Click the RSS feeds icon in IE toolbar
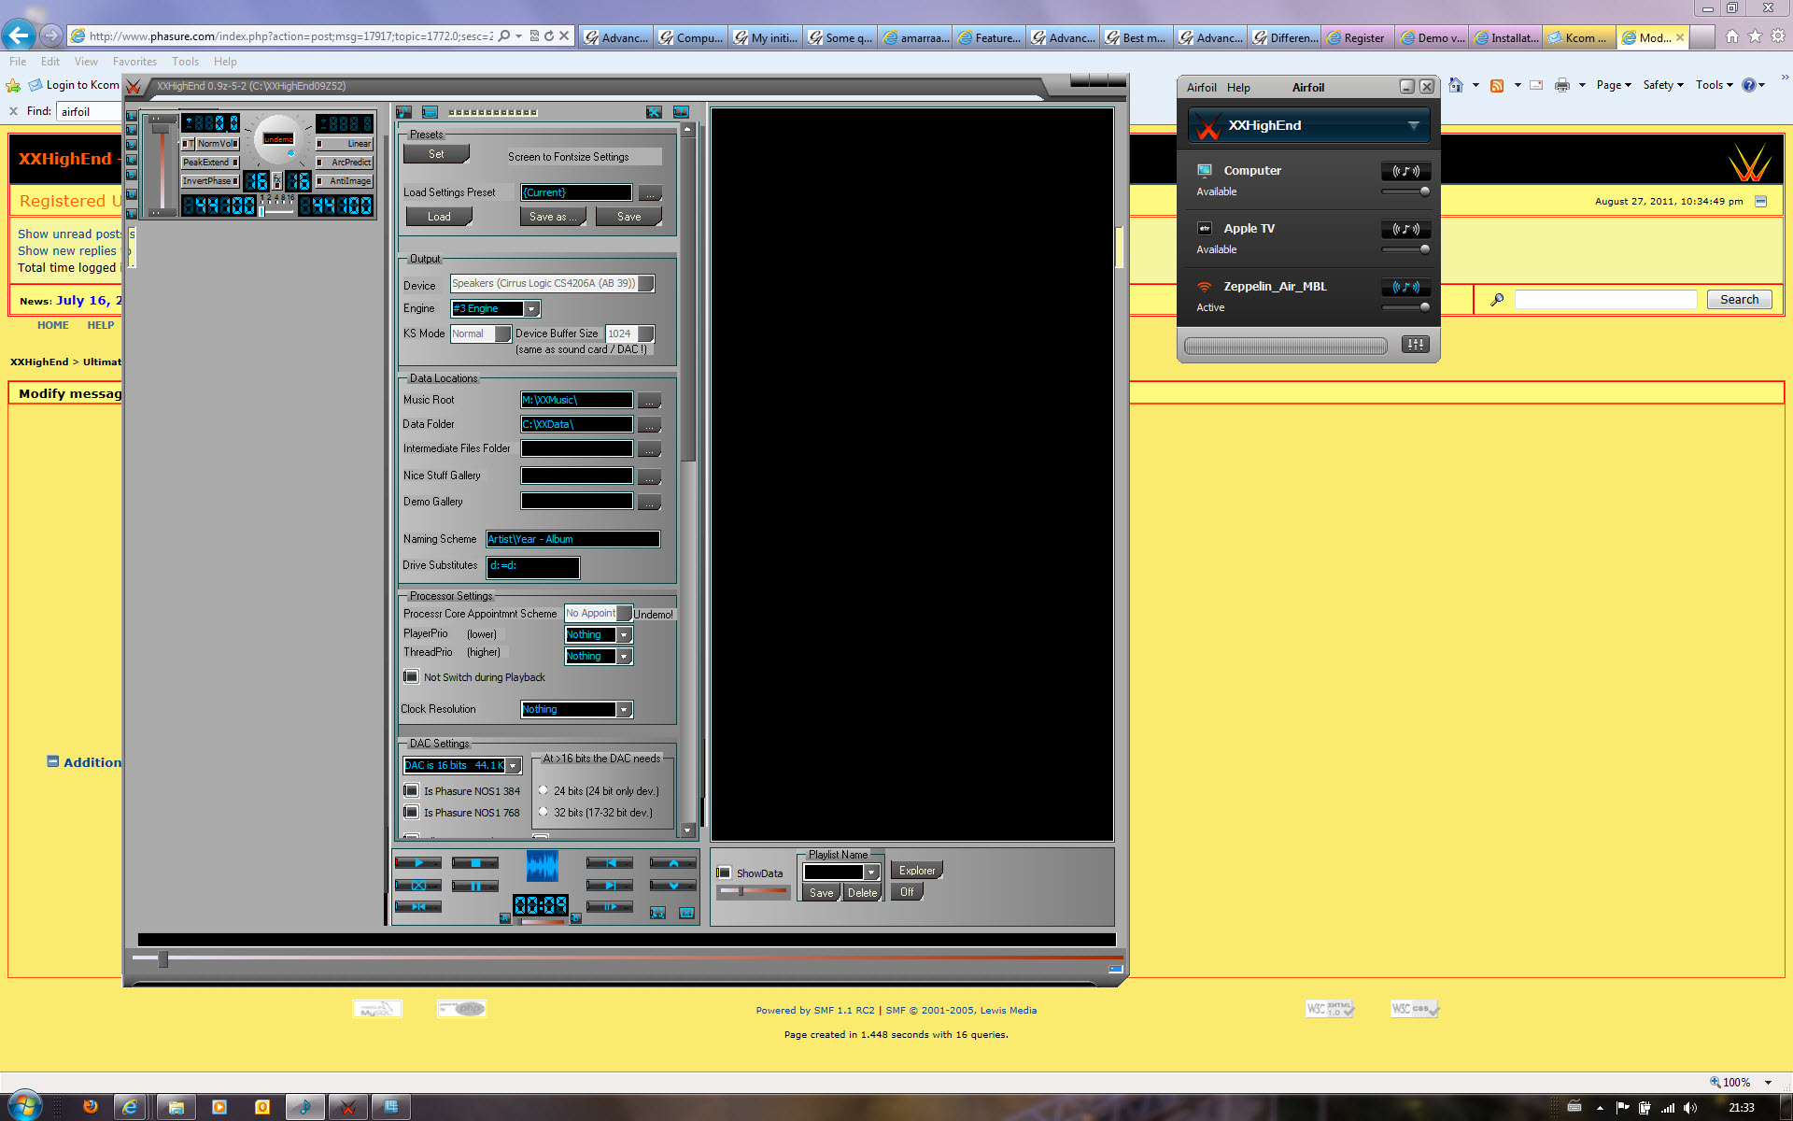The height and width of the screenshot is (1121, 1793). click(1497, 85)
